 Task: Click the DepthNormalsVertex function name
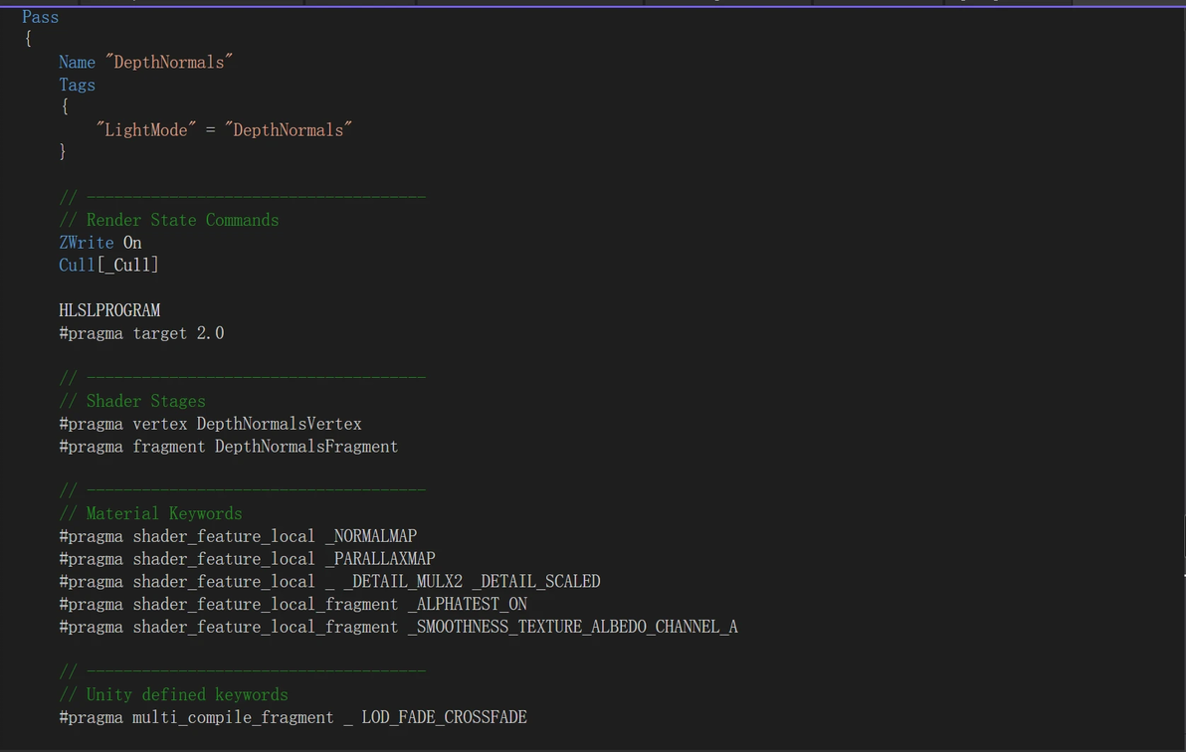pos(279,424)
